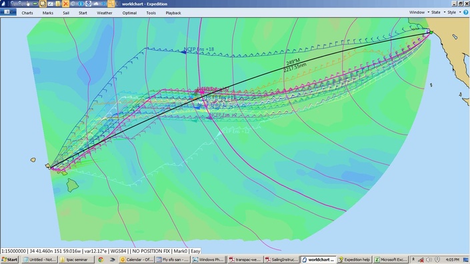This screenshot has width=470, height=264.
Task: Toggle the checklist icon in toolbar
Action: pyautogui.click(x=51, y=3)
